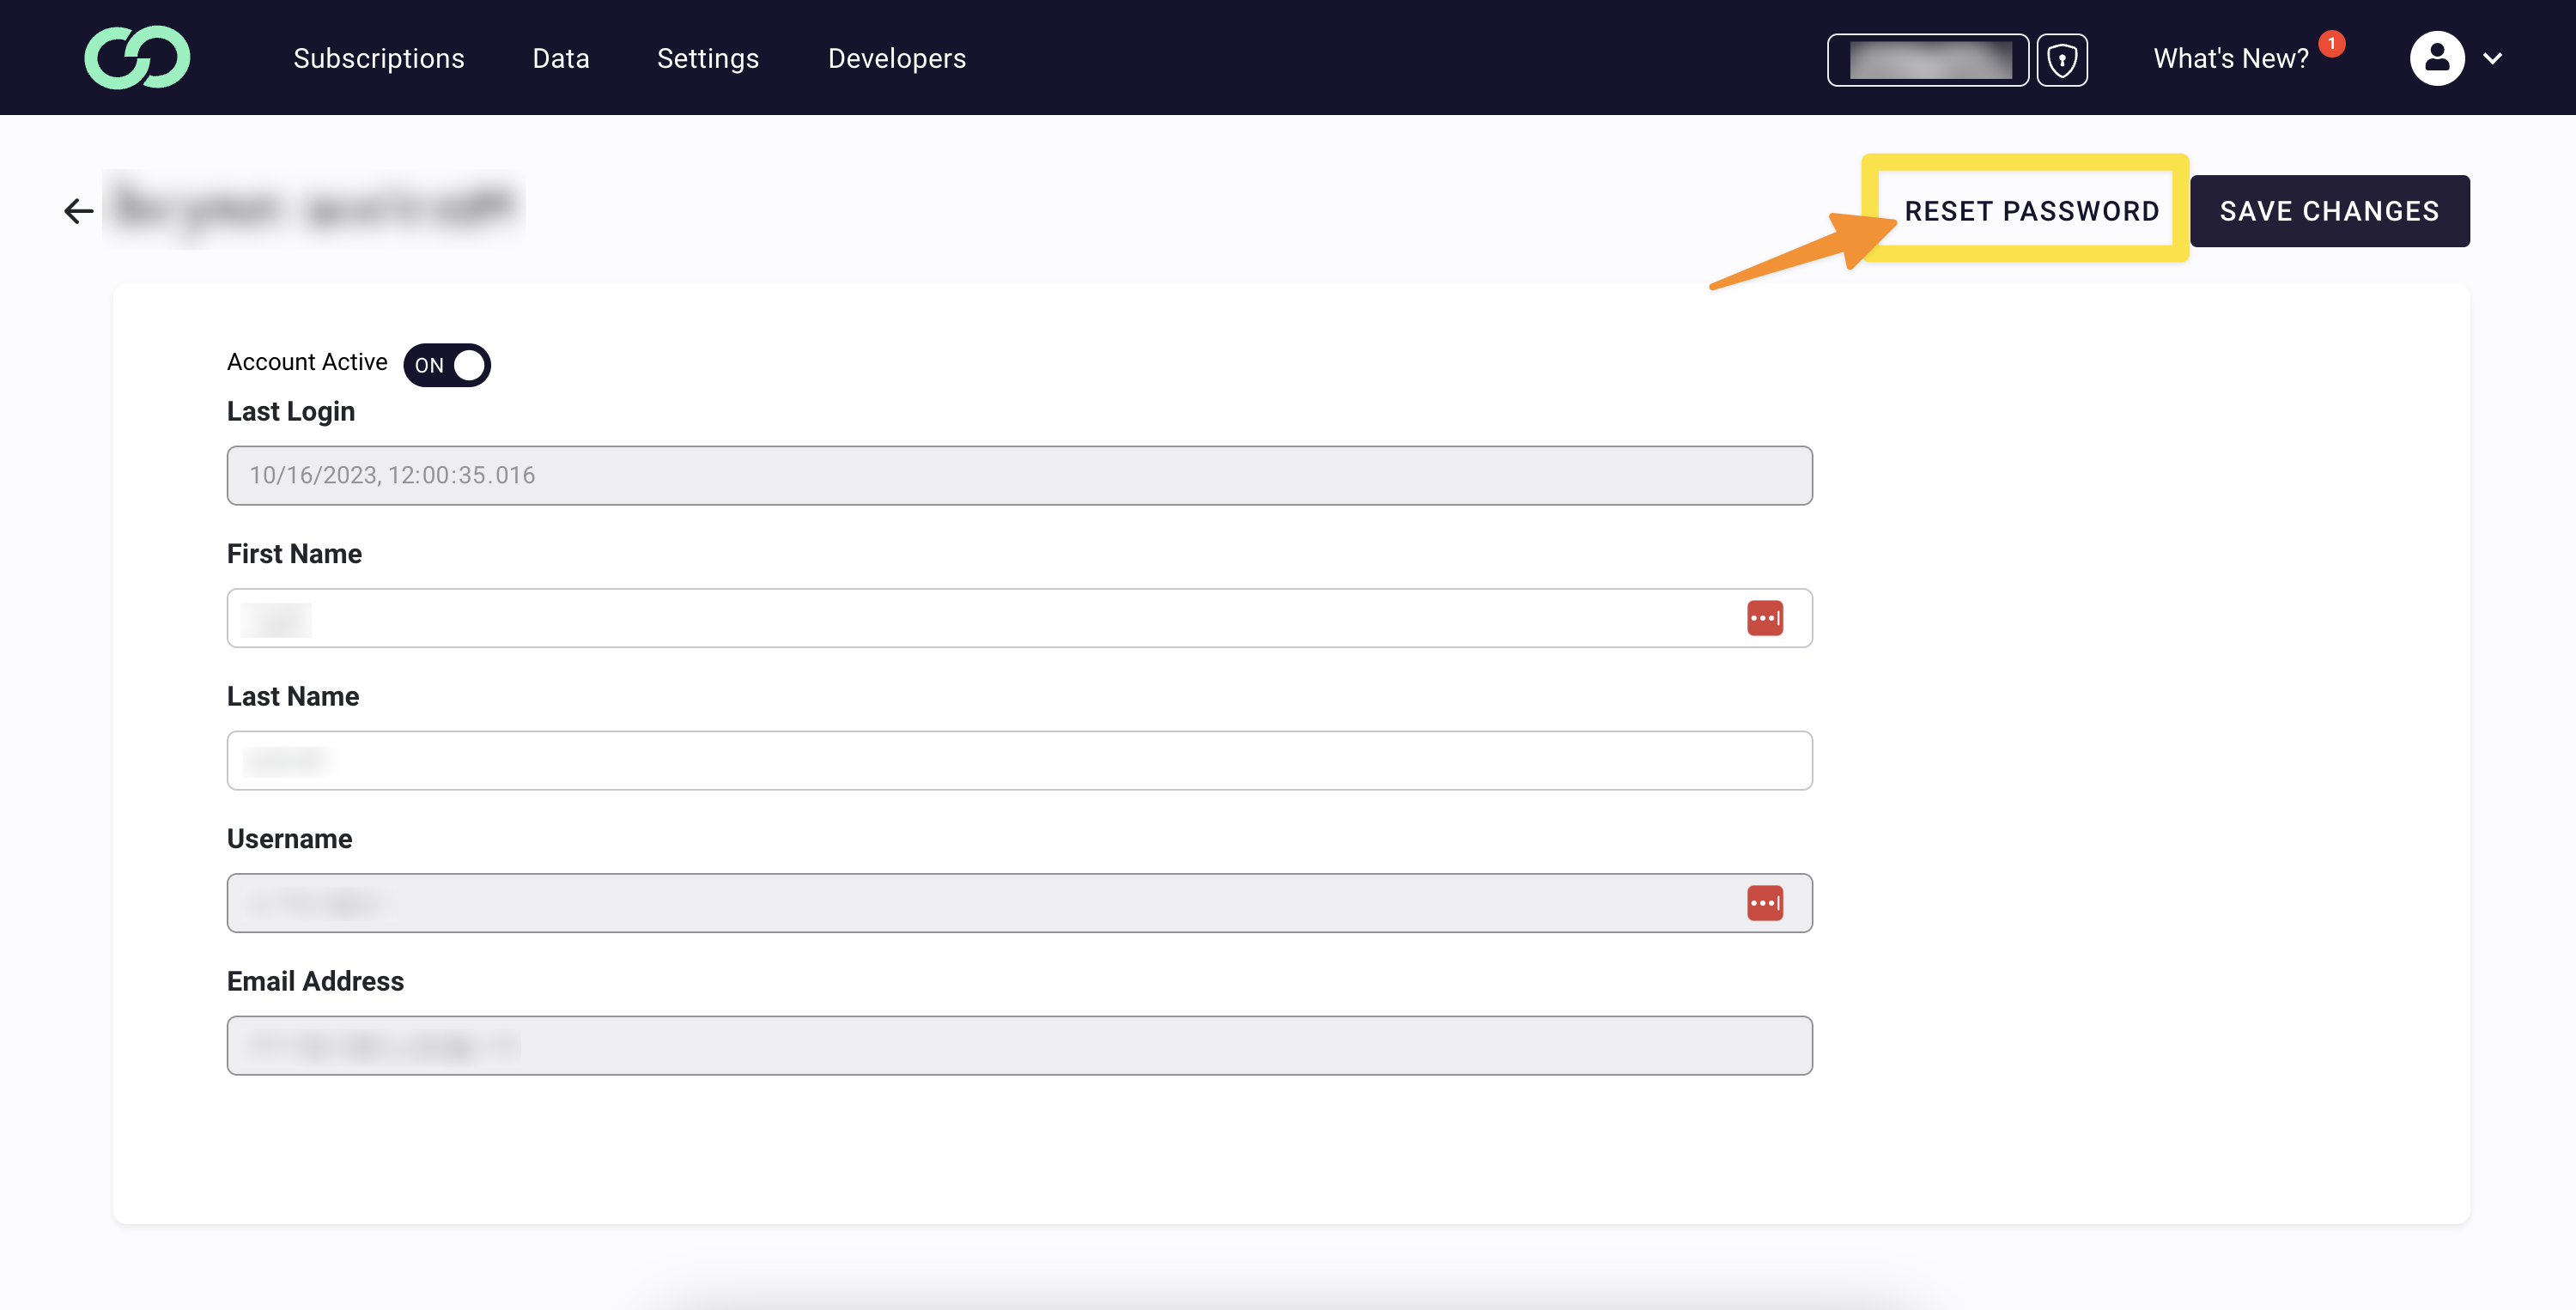Open the Subscriptions menu
This screenshot has width=2576, height=1310.
(x=378, y=58)
